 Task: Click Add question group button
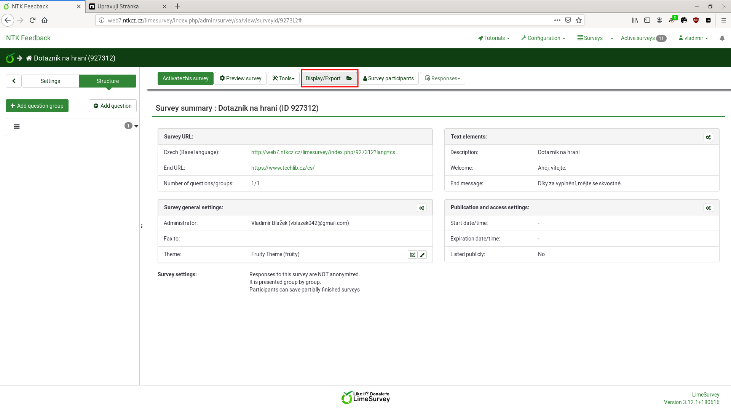[x=37, y=106]
